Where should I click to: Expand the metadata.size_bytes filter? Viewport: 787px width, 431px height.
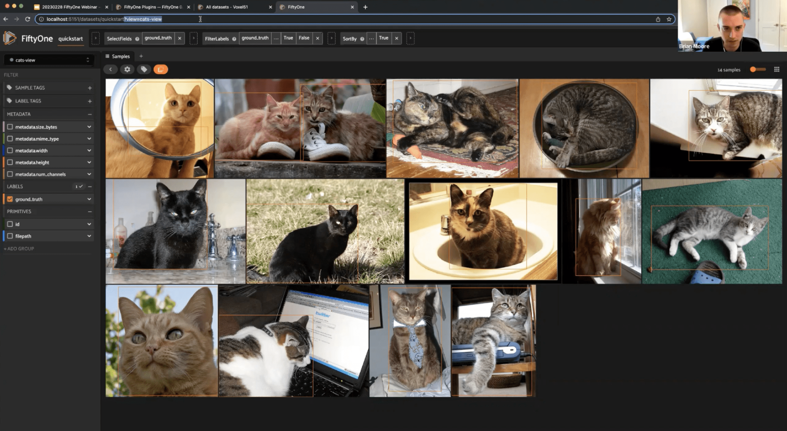[x=89, y=127]
